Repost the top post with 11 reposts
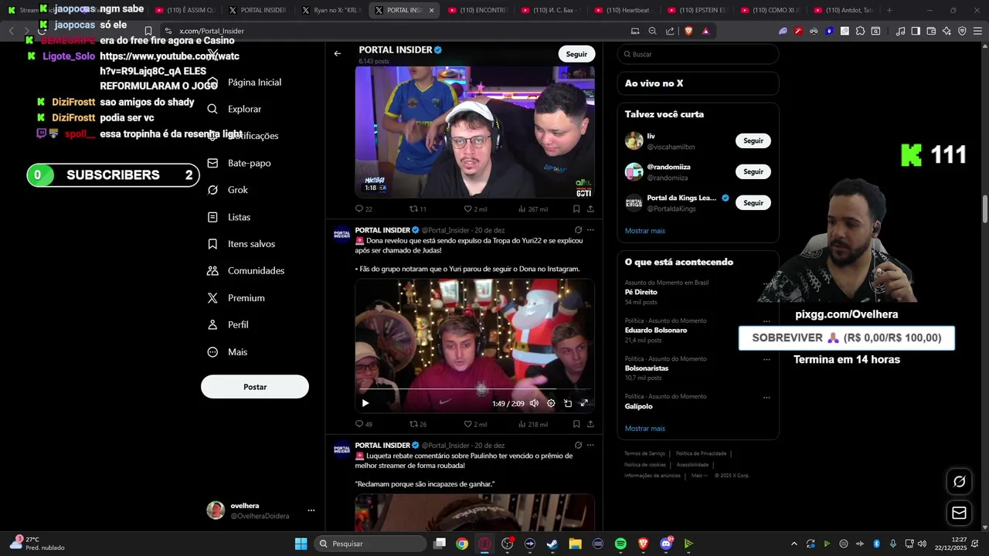 point(417,208)
